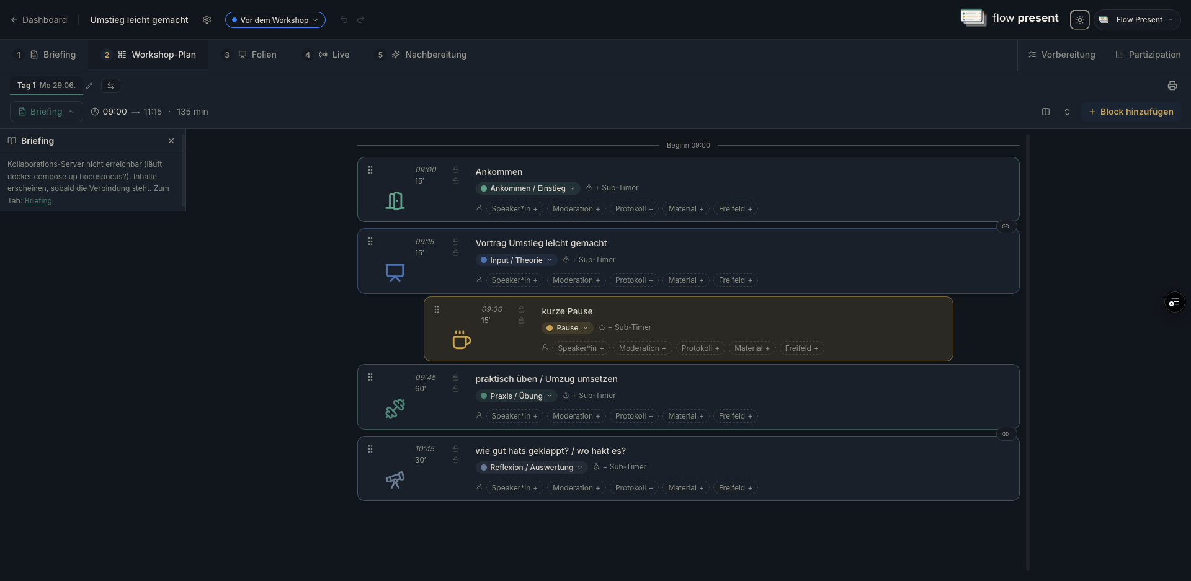Click the link icon below Ankommen block
1191x581 pixels.
[1006, 226]
